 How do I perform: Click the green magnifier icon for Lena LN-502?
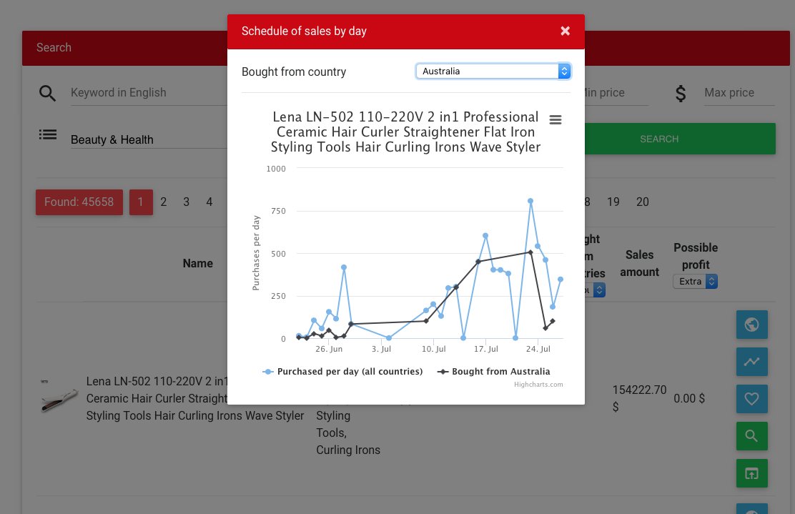coord(751,436)
